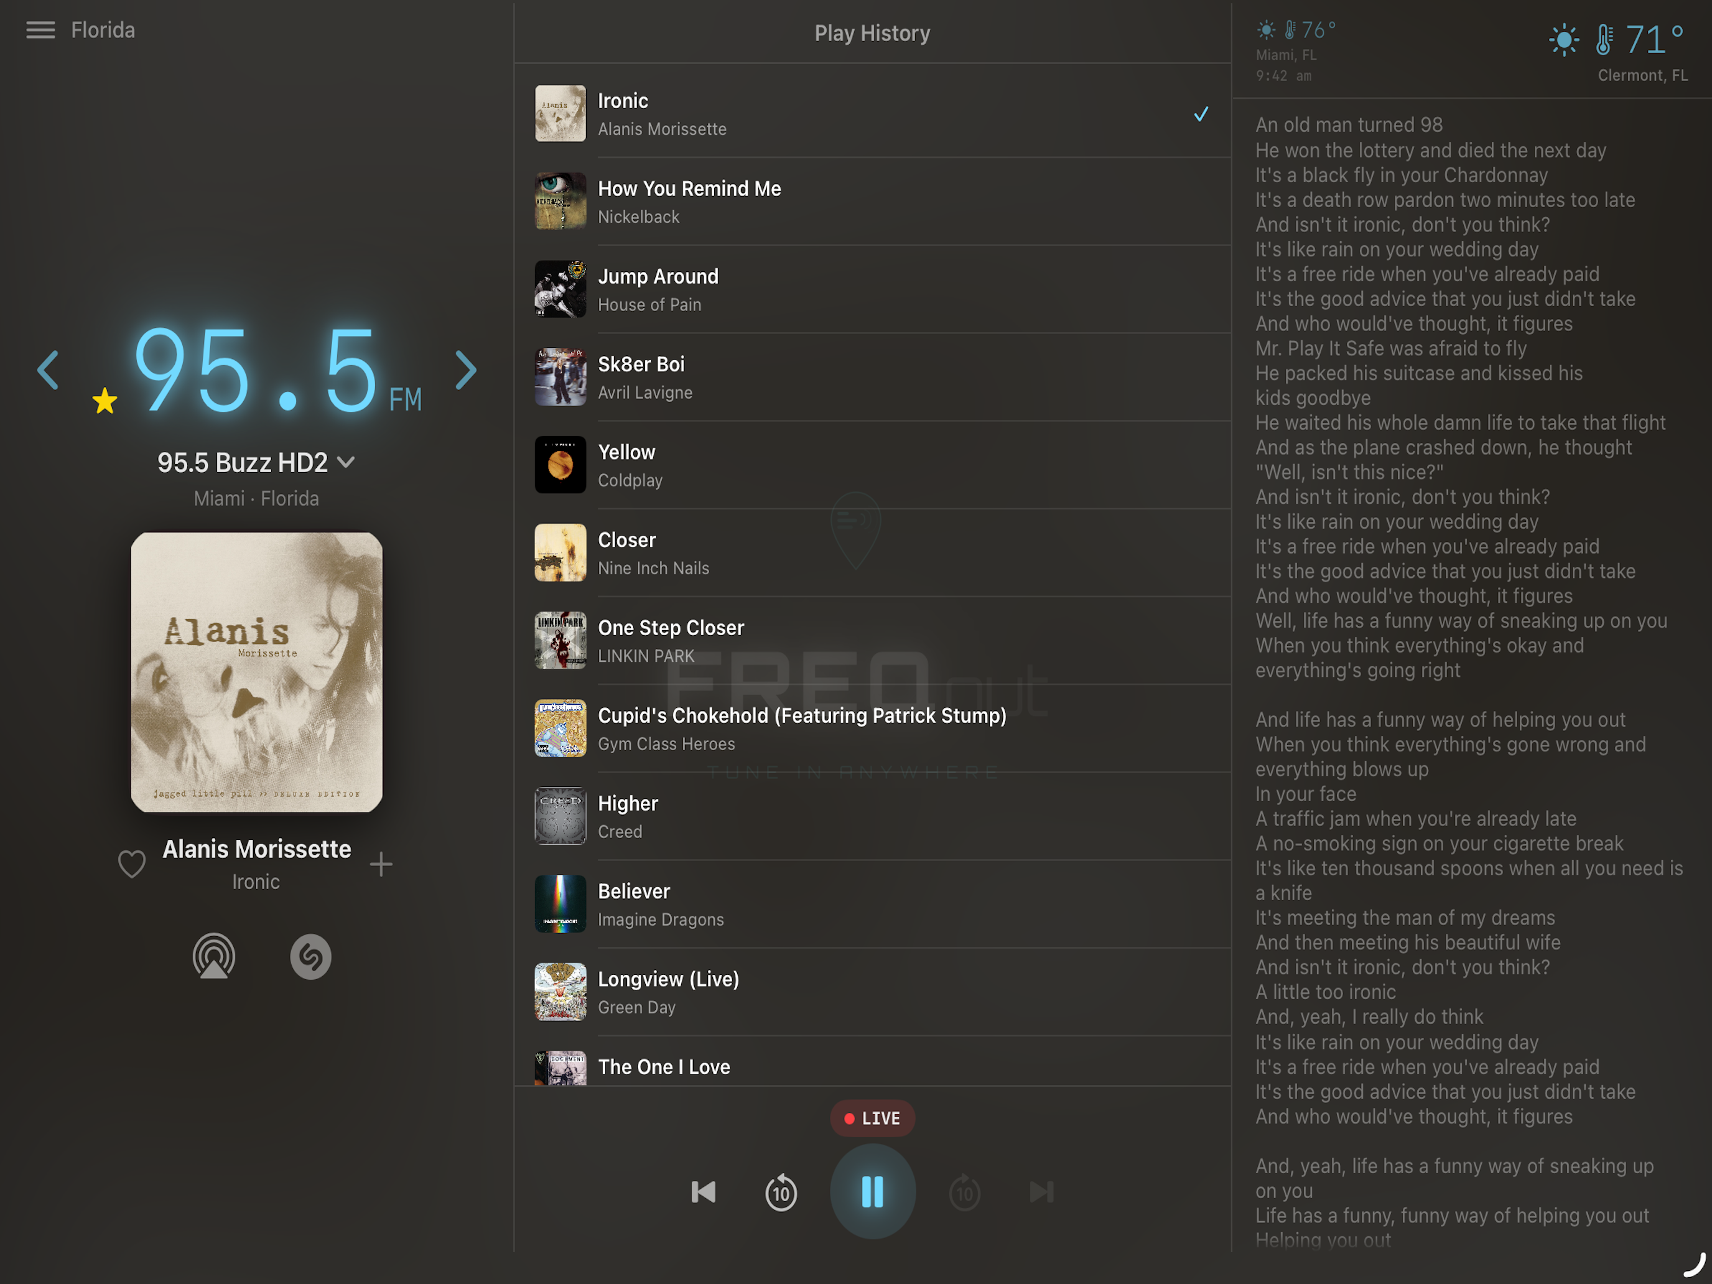
Task: Click the Ironic album thumbnail in history
Action: (x=561, y=114)
